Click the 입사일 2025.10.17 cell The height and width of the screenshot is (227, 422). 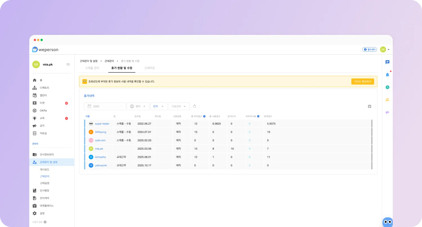click(x=144, y=165)
